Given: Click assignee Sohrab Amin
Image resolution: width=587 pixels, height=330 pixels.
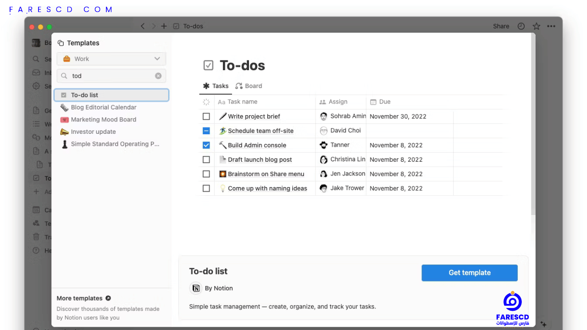Looking at the screenshot, I should coord(343,116).
